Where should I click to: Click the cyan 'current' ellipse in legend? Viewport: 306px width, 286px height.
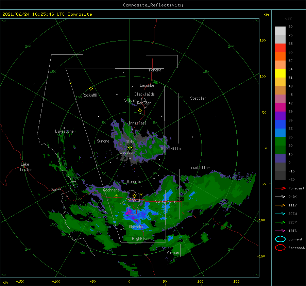coord(280,239)
